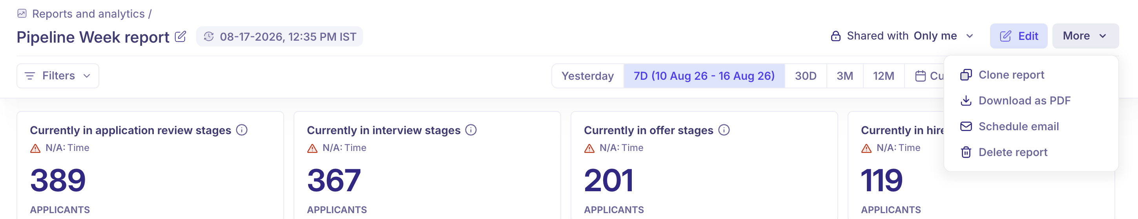This screenshot has height=219, width=1138.
Task: Click the Reports and analytics breadcrumb icon
Action: pyautogui.click(x=22, y=14)
